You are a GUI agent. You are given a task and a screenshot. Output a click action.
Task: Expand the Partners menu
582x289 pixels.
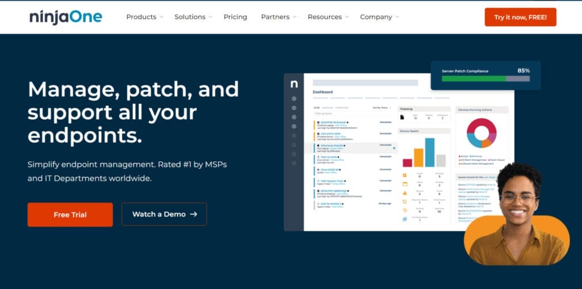point(278,17)
